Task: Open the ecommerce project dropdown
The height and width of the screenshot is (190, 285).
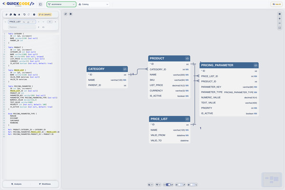Action: click(61, 4)
